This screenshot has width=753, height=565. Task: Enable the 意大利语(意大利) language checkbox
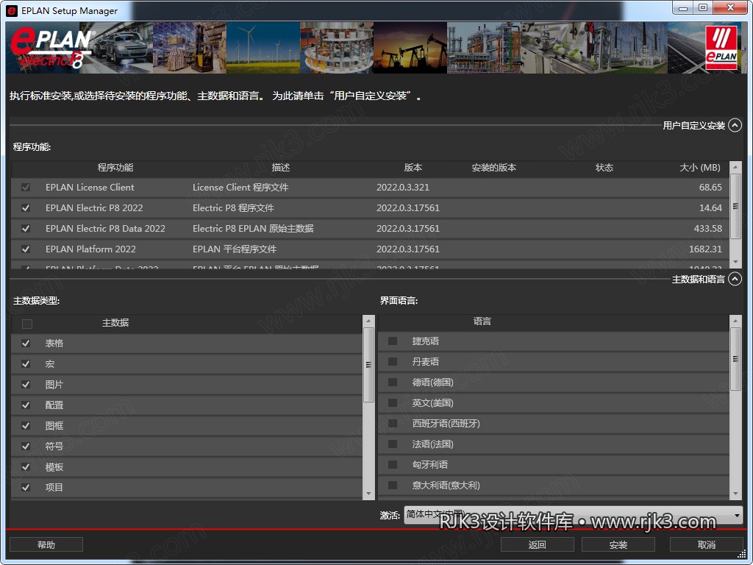coord(393,486)
